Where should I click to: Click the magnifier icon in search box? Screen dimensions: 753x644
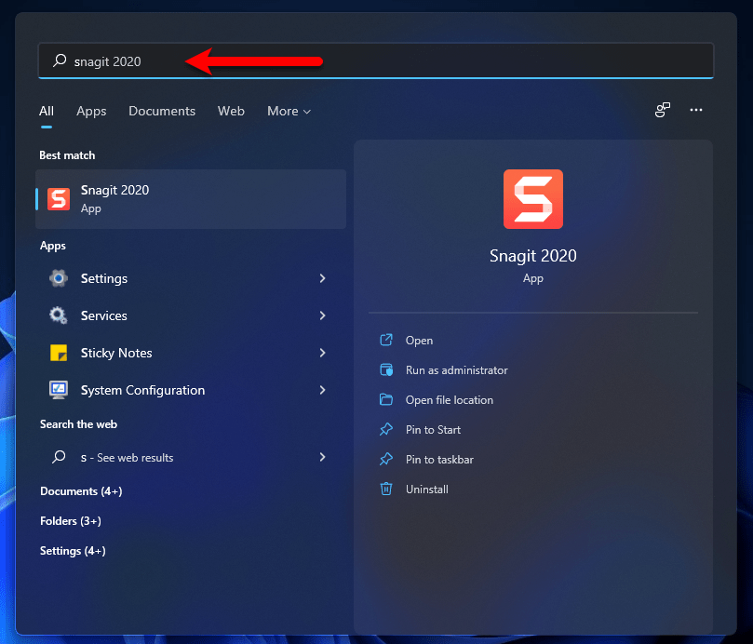point(60,60)
